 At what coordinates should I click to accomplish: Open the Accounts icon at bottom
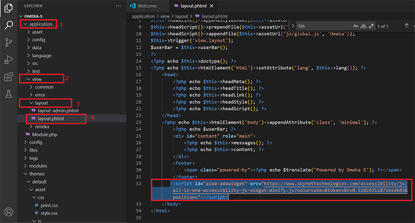click(8, 212)
